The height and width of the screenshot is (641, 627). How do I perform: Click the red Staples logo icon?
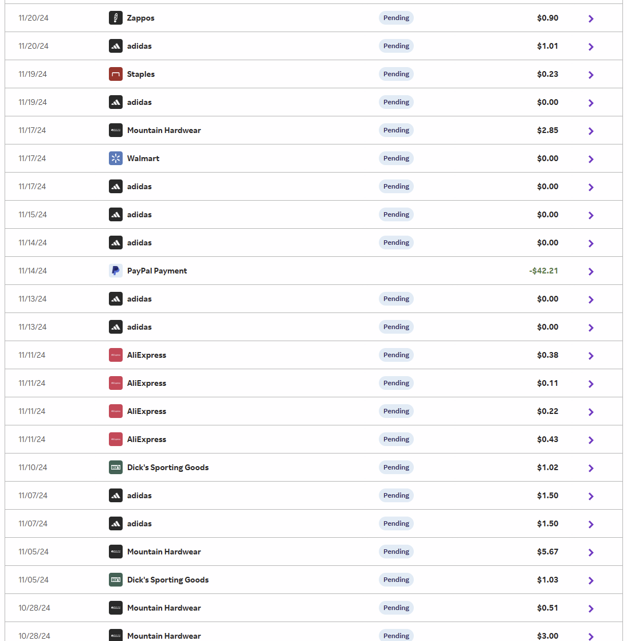tap(116, 74)
